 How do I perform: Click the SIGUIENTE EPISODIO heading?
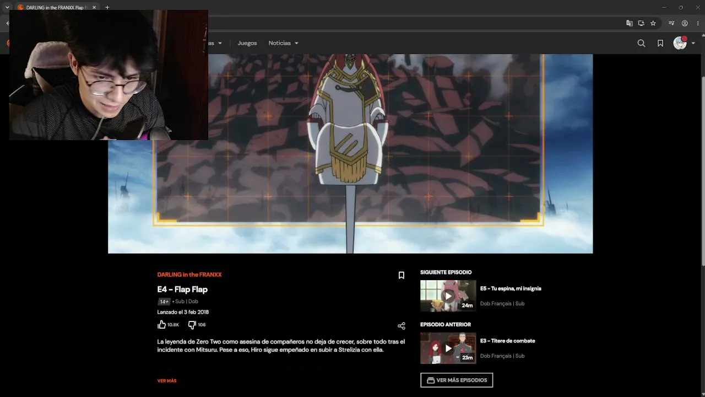(446, 272)
